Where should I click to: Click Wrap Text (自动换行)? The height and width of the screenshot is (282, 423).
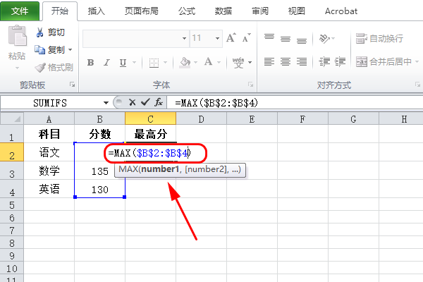click(379, 39)
